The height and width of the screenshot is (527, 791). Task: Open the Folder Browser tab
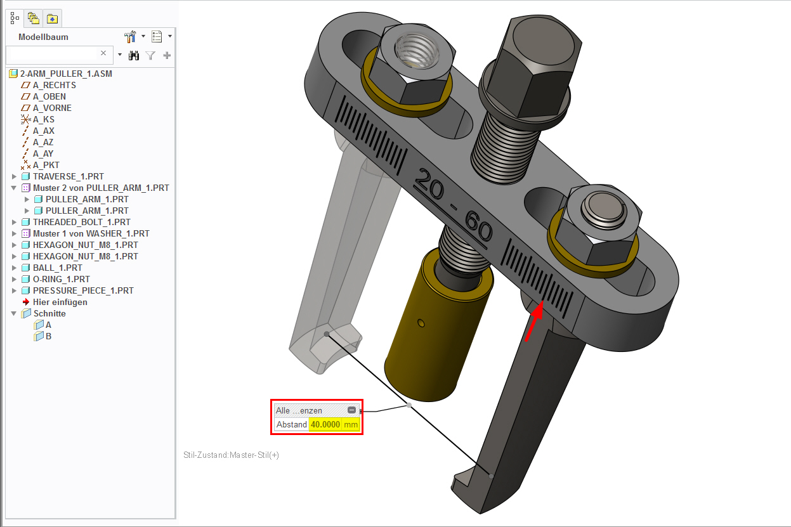34,18
